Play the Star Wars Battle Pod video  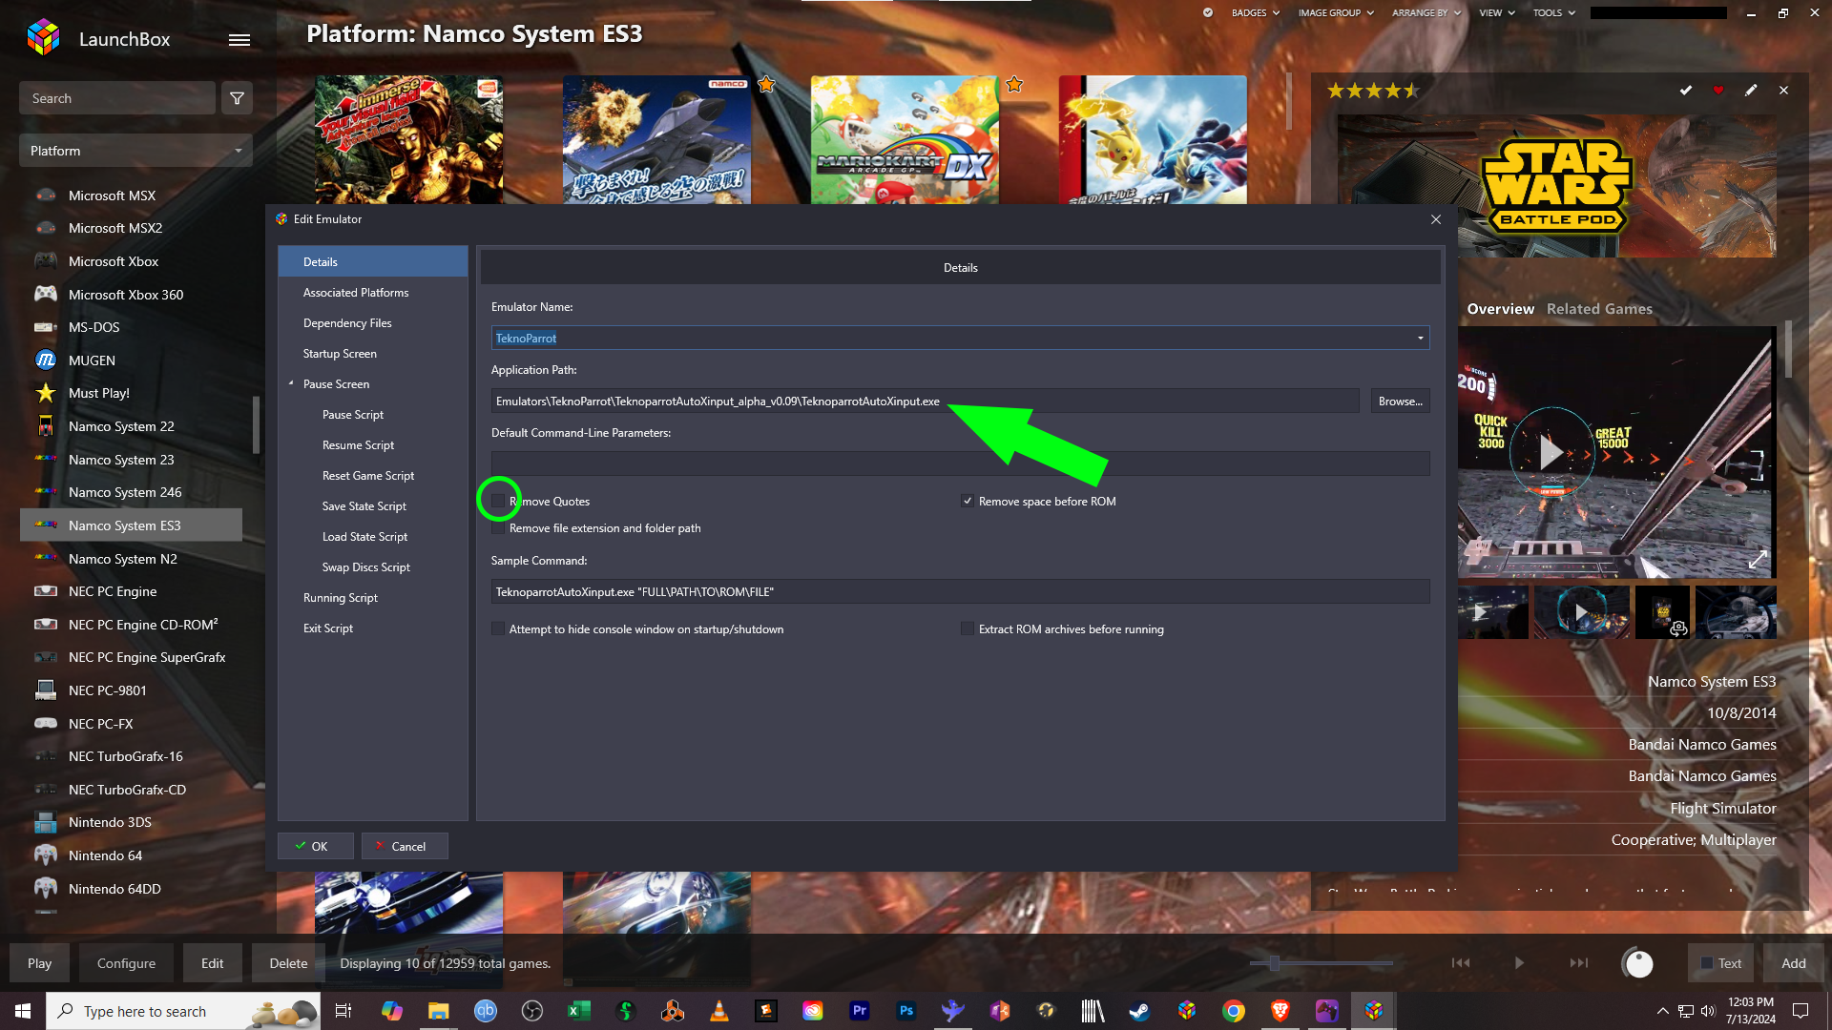coord(1551,451)
